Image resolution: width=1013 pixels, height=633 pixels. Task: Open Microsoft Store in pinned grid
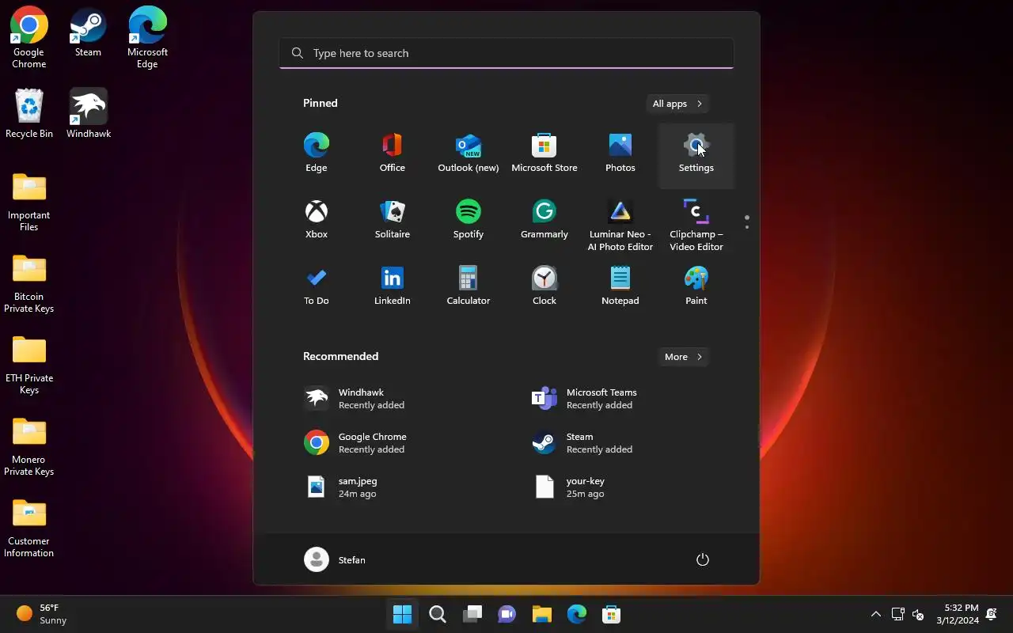(x=544, y=154)
